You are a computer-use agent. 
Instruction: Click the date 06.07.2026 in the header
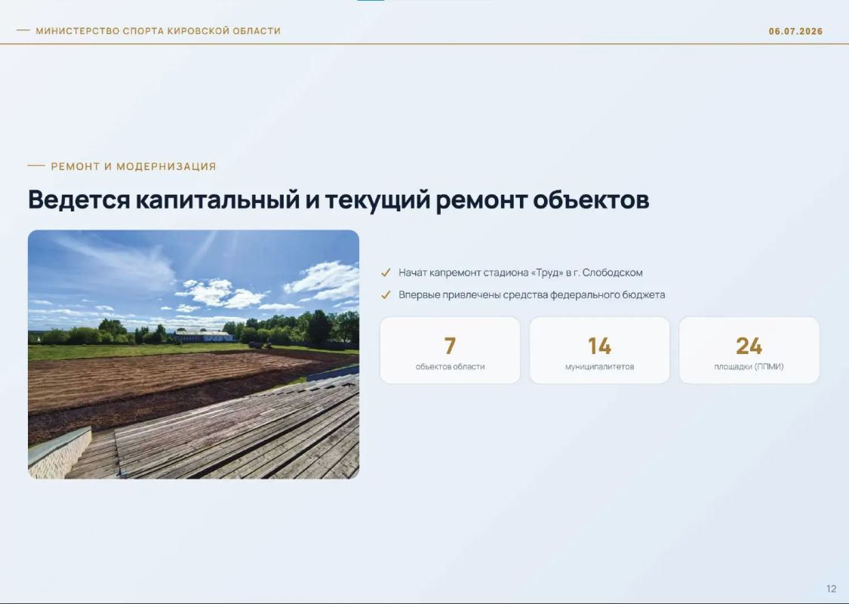(795, 32)
